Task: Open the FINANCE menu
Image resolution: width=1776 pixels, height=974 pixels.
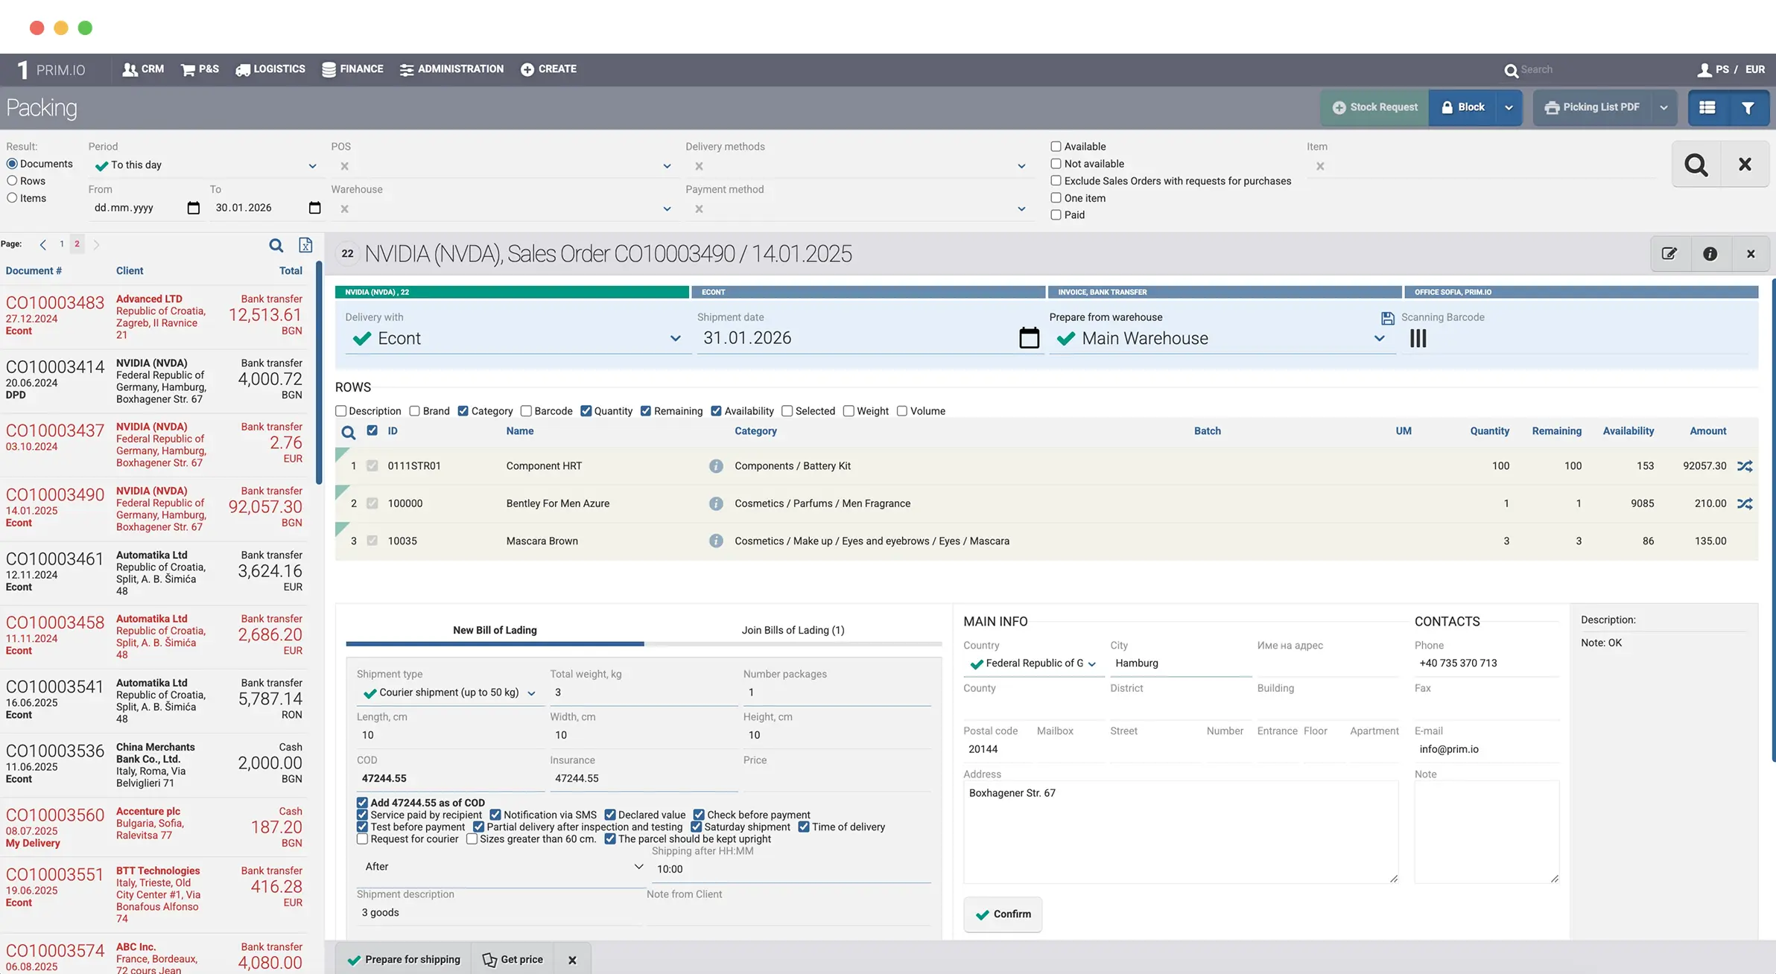Action: (x=352, y=69)
